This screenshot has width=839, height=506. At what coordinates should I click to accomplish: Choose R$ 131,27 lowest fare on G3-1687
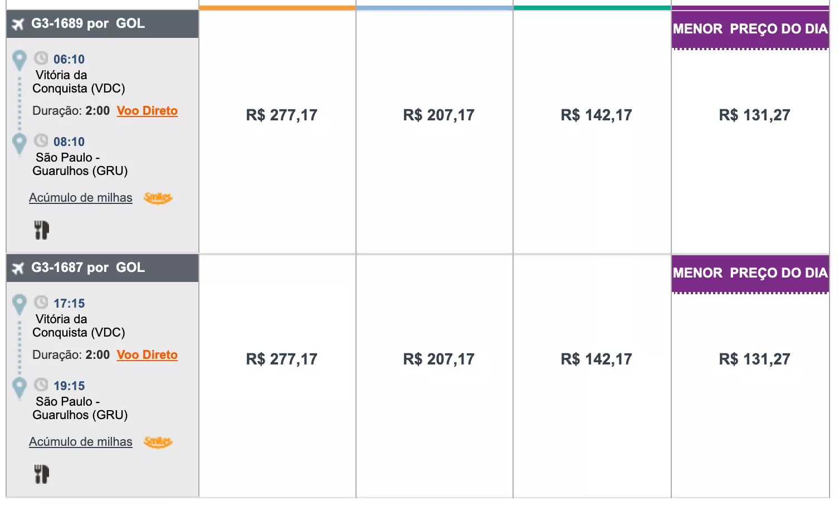tap(754, 359)
